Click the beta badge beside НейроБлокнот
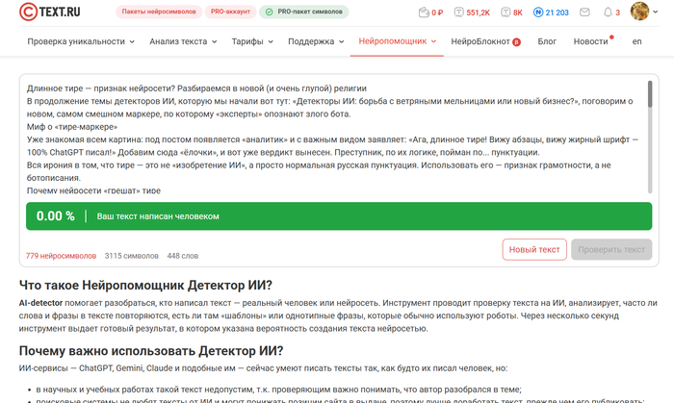Viewport: 674px width, 403px height. point(517,42)
